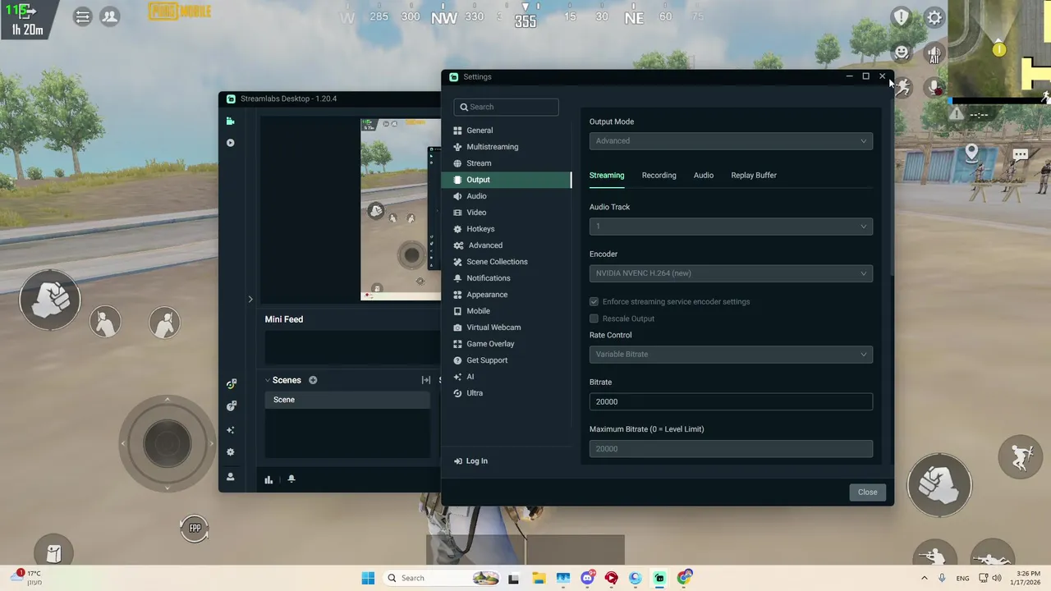This screenshot has height=591, width=1051.
Task: Collapse the Scenes section chevron
Action: [x=268, y=380]
